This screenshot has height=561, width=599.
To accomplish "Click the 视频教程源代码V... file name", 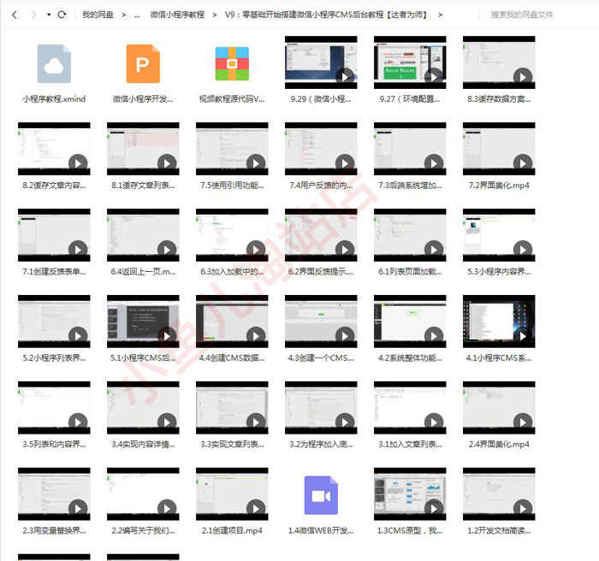I will (x=232, y=99).
